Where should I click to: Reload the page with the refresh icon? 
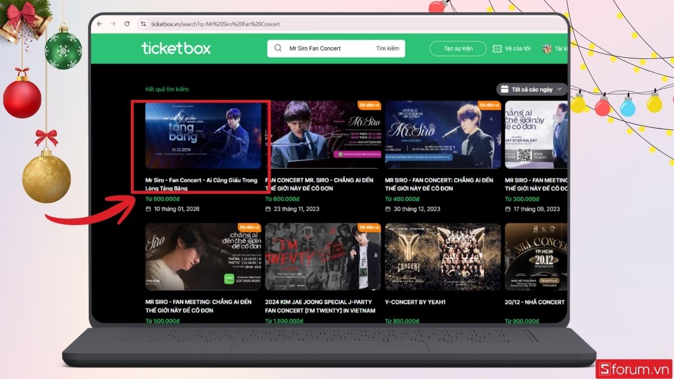coord(127,24)
